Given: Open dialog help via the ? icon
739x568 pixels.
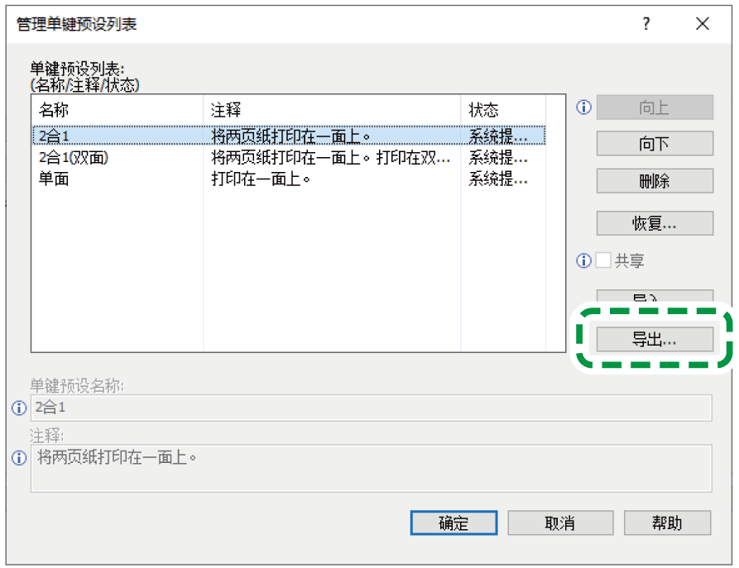Looking at the screenshot, I should point(645,24).
